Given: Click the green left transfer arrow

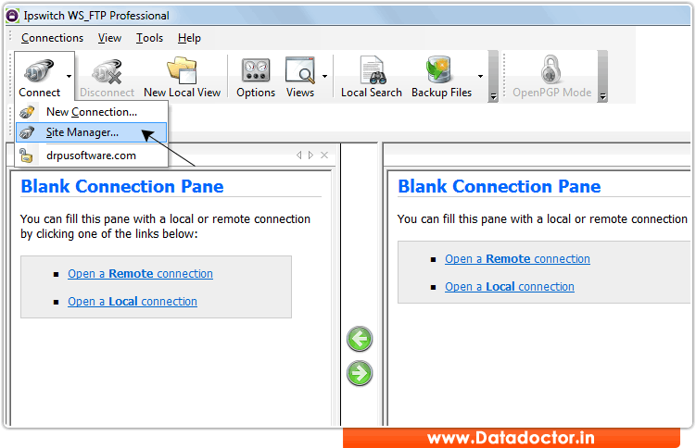Looking at the screenshot, I should click(x=360, y=339).
